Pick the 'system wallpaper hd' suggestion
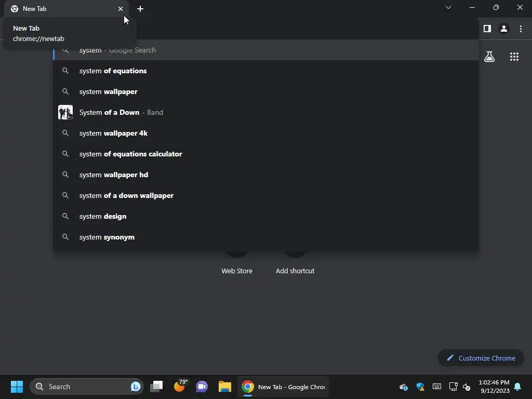532x399 pixels. pos(266,175)
